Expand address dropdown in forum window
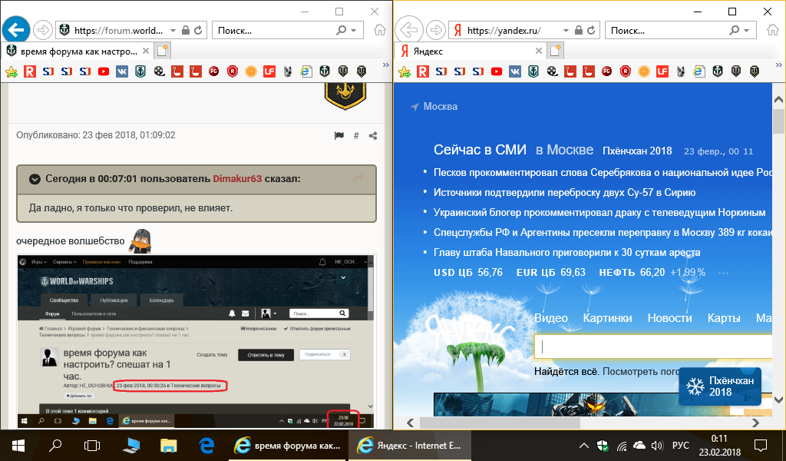Screen dimensions: 786x461 pyautogui.click(x=173, y=31)
